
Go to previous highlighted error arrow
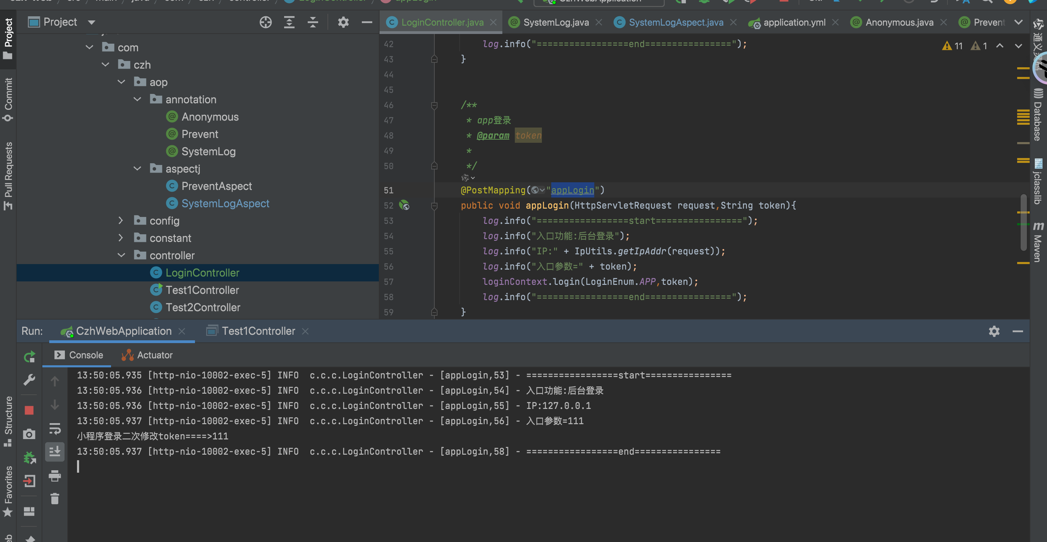point(1000,46)
